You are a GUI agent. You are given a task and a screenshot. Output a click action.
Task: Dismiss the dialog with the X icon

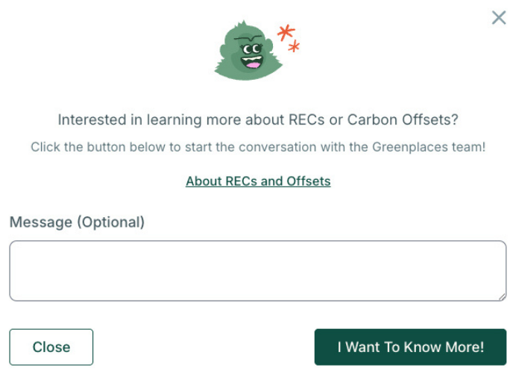(499, 18)
